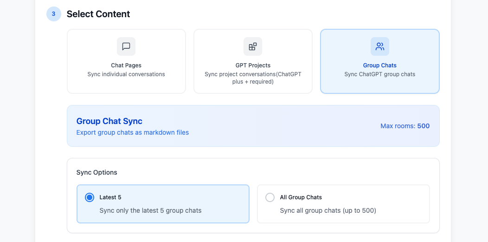Click the "Sync only the latest 5 group chats" text
The height and width of the screenshot is (242, 488).
point(150,210)
